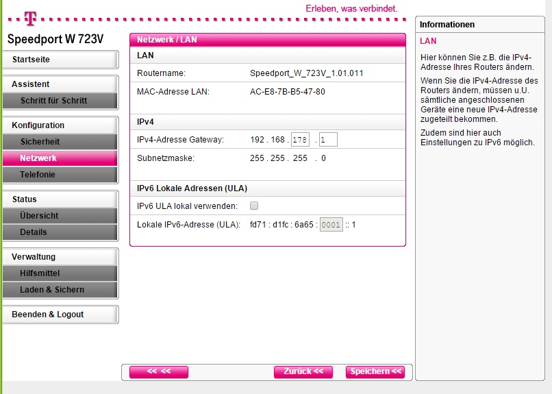Viewport: 552px width, 394px height.
Task: Open Schritt für Schritt assistant
Action: pyautogui.click(x=60, y=101)
